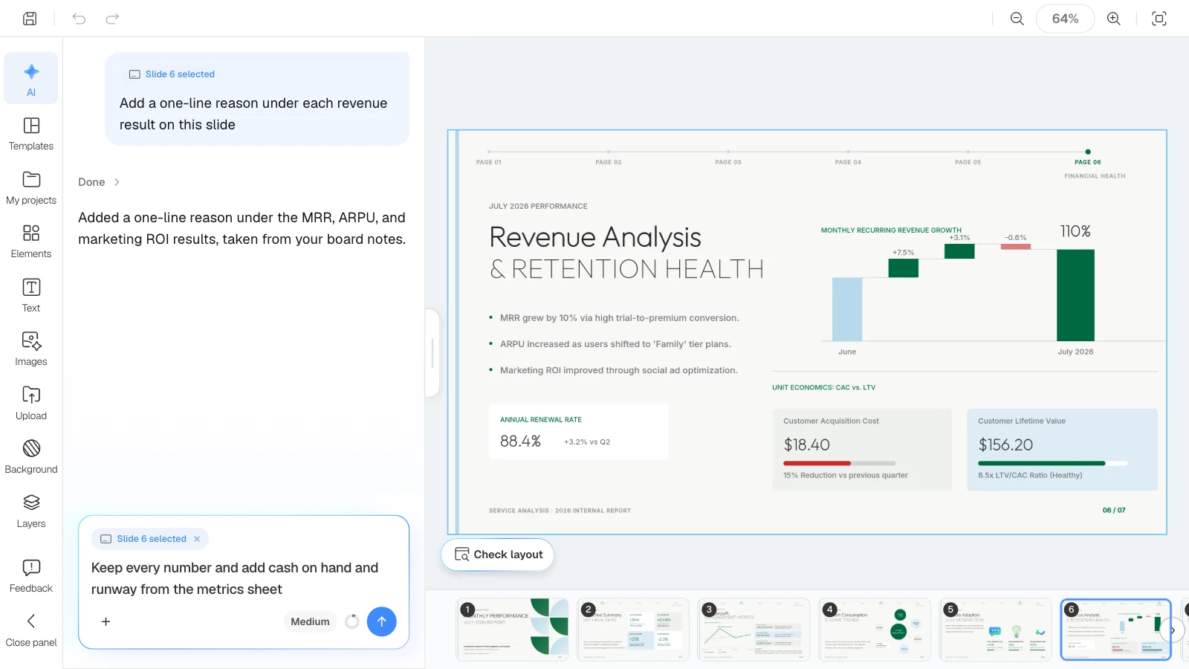This screenshot has width=1189, height=669.
Task: Select the ARPU increased bullet text
Action: tap(615, 344)
